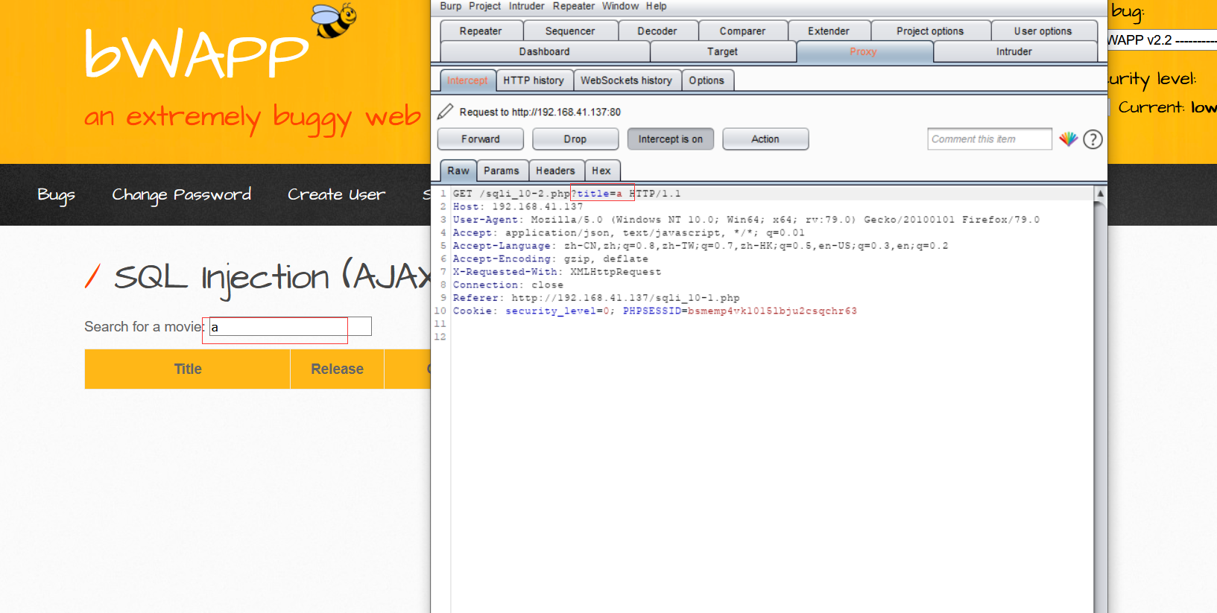Open the Bugs link in bWAPP
Viewport: 1217px width, 613px height.
pyautogui.click(x=56, y=195)
